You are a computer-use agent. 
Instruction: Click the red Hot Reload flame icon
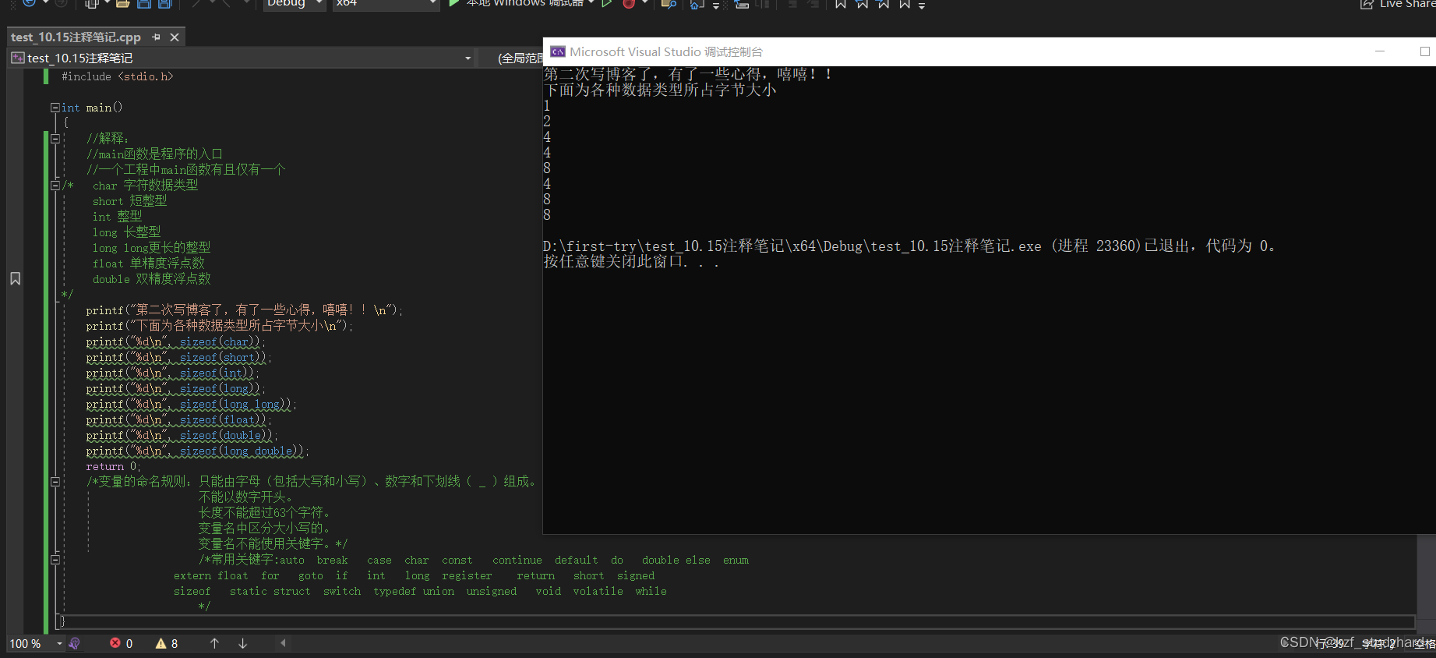click(629, 3)
